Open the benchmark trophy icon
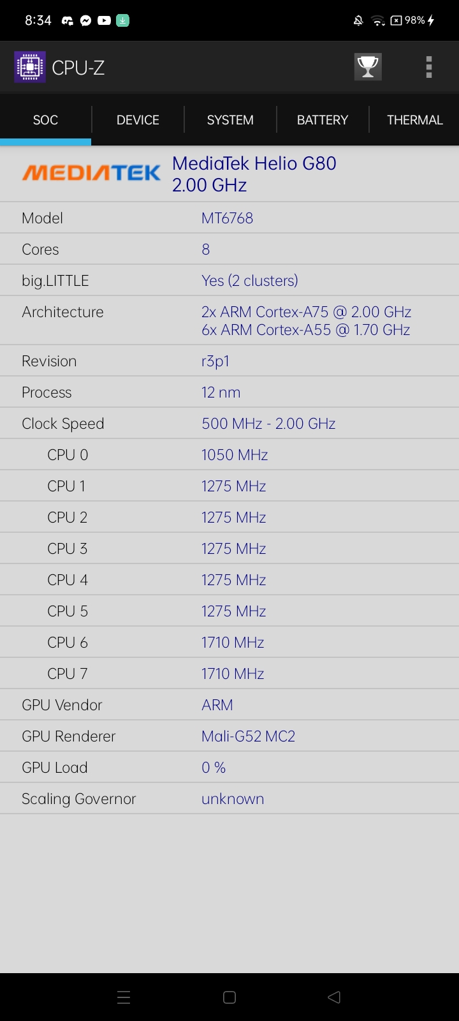Viewport: 459px width, 1021px height. coord(368,66)
